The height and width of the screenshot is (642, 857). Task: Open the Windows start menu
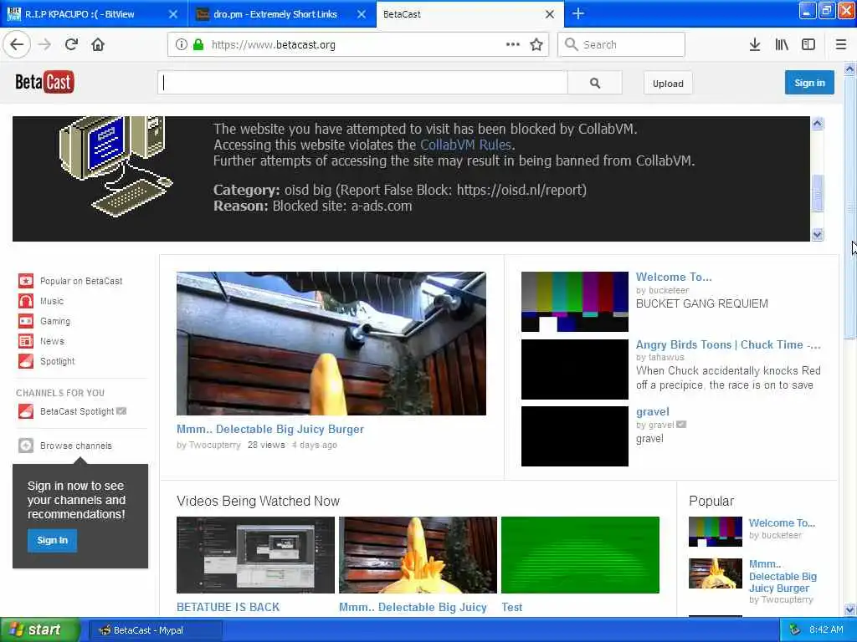(x=39, y=630)
